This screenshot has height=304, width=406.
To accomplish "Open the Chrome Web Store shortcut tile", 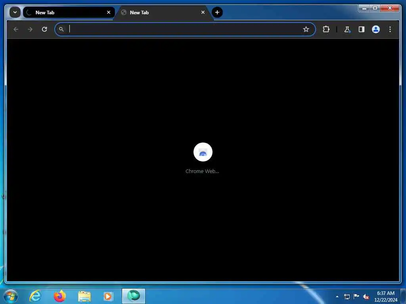I will (203, 152).
